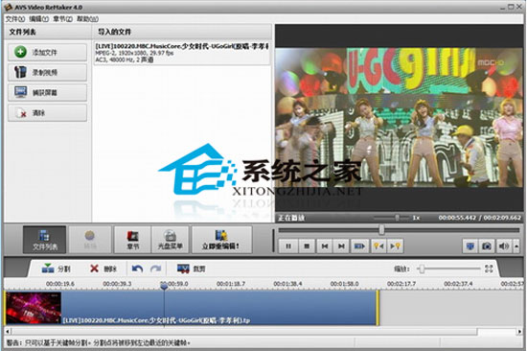Click the capture screen monitor button
Image resolution: width=527 pixels, height=351 pixels.
(47, 92)
